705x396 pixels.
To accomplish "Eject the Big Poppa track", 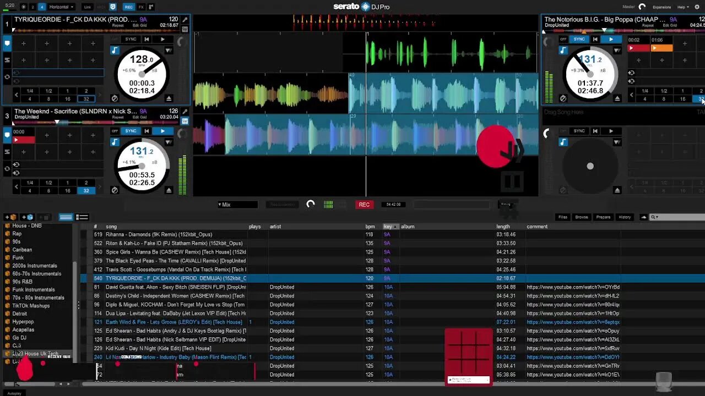I will [617, 98].
